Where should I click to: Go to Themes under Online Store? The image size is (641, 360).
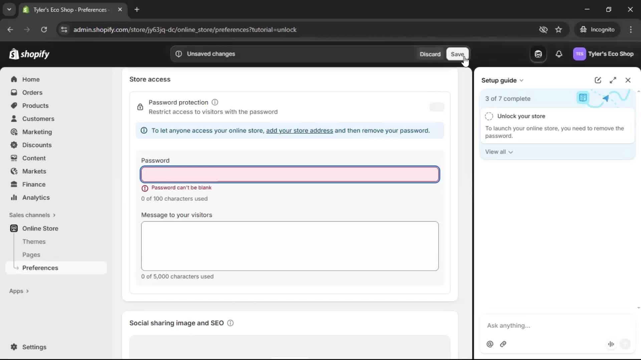click(34, 242)
